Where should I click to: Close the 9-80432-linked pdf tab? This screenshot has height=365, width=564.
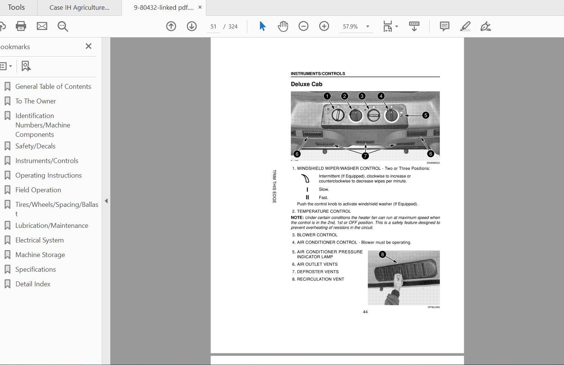[200, 7]
